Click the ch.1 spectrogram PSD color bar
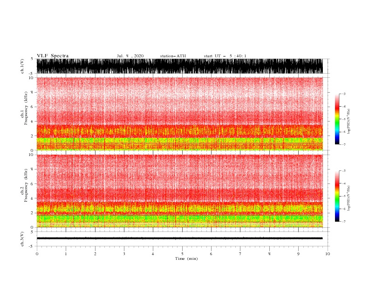369x285 pixels. point(337,119)
